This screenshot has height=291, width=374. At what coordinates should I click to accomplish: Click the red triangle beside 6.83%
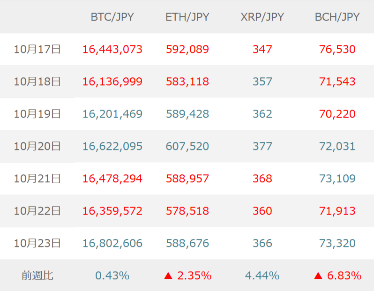[x=318, y=276]
